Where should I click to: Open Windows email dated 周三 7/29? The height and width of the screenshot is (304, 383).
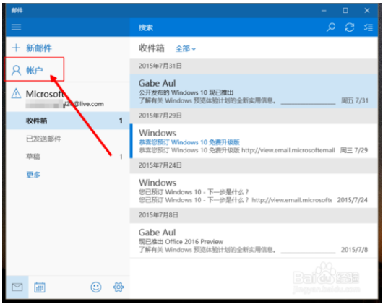(x=254, y=141)
